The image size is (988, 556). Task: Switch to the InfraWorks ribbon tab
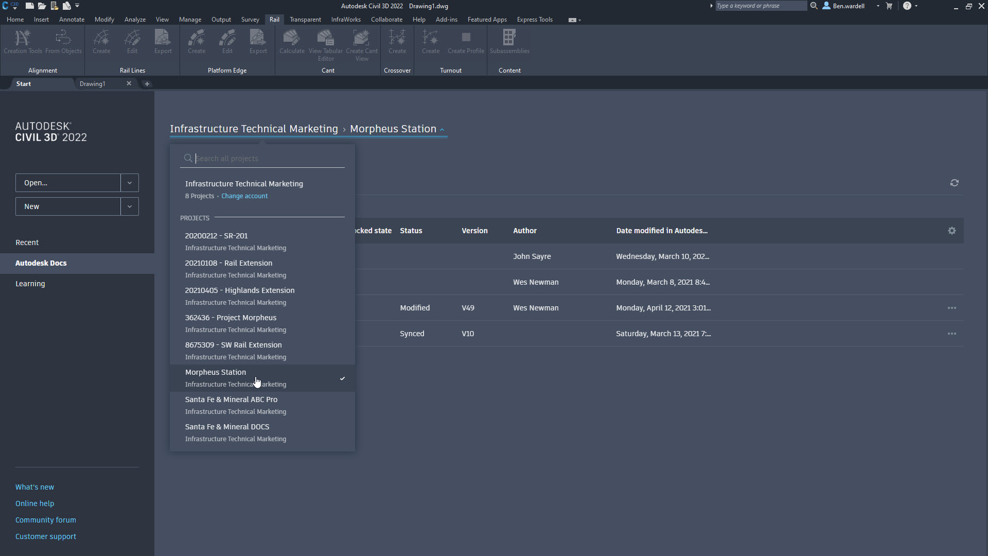pyautogui.click(x=346, y=20)
